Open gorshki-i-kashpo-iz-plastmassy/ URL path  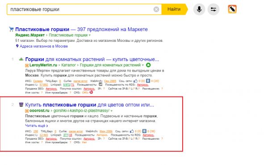[x=81, y=111]
